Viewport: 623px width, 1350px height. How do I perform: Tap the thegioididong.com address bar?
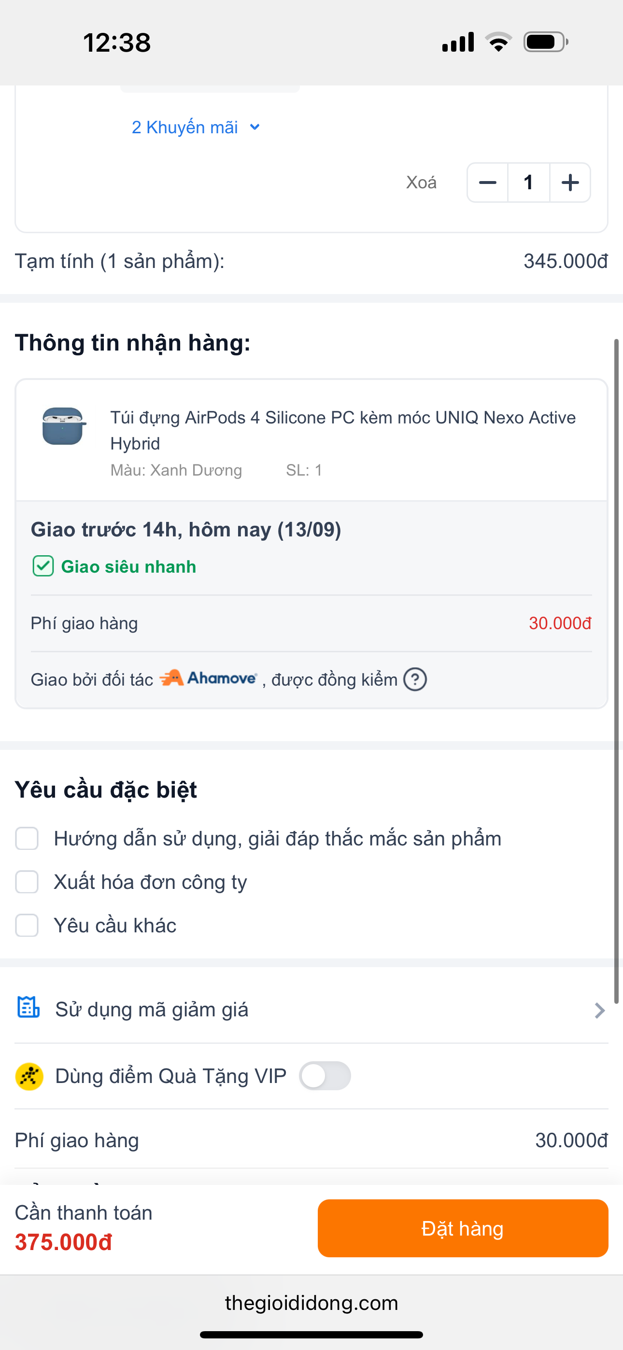click(x=311, y=1303)
